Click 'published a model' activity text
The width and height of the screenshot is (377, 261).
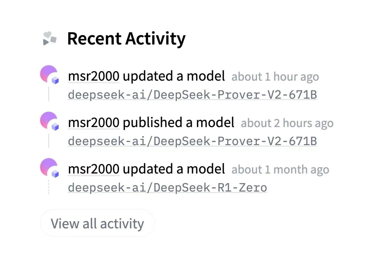178,122
